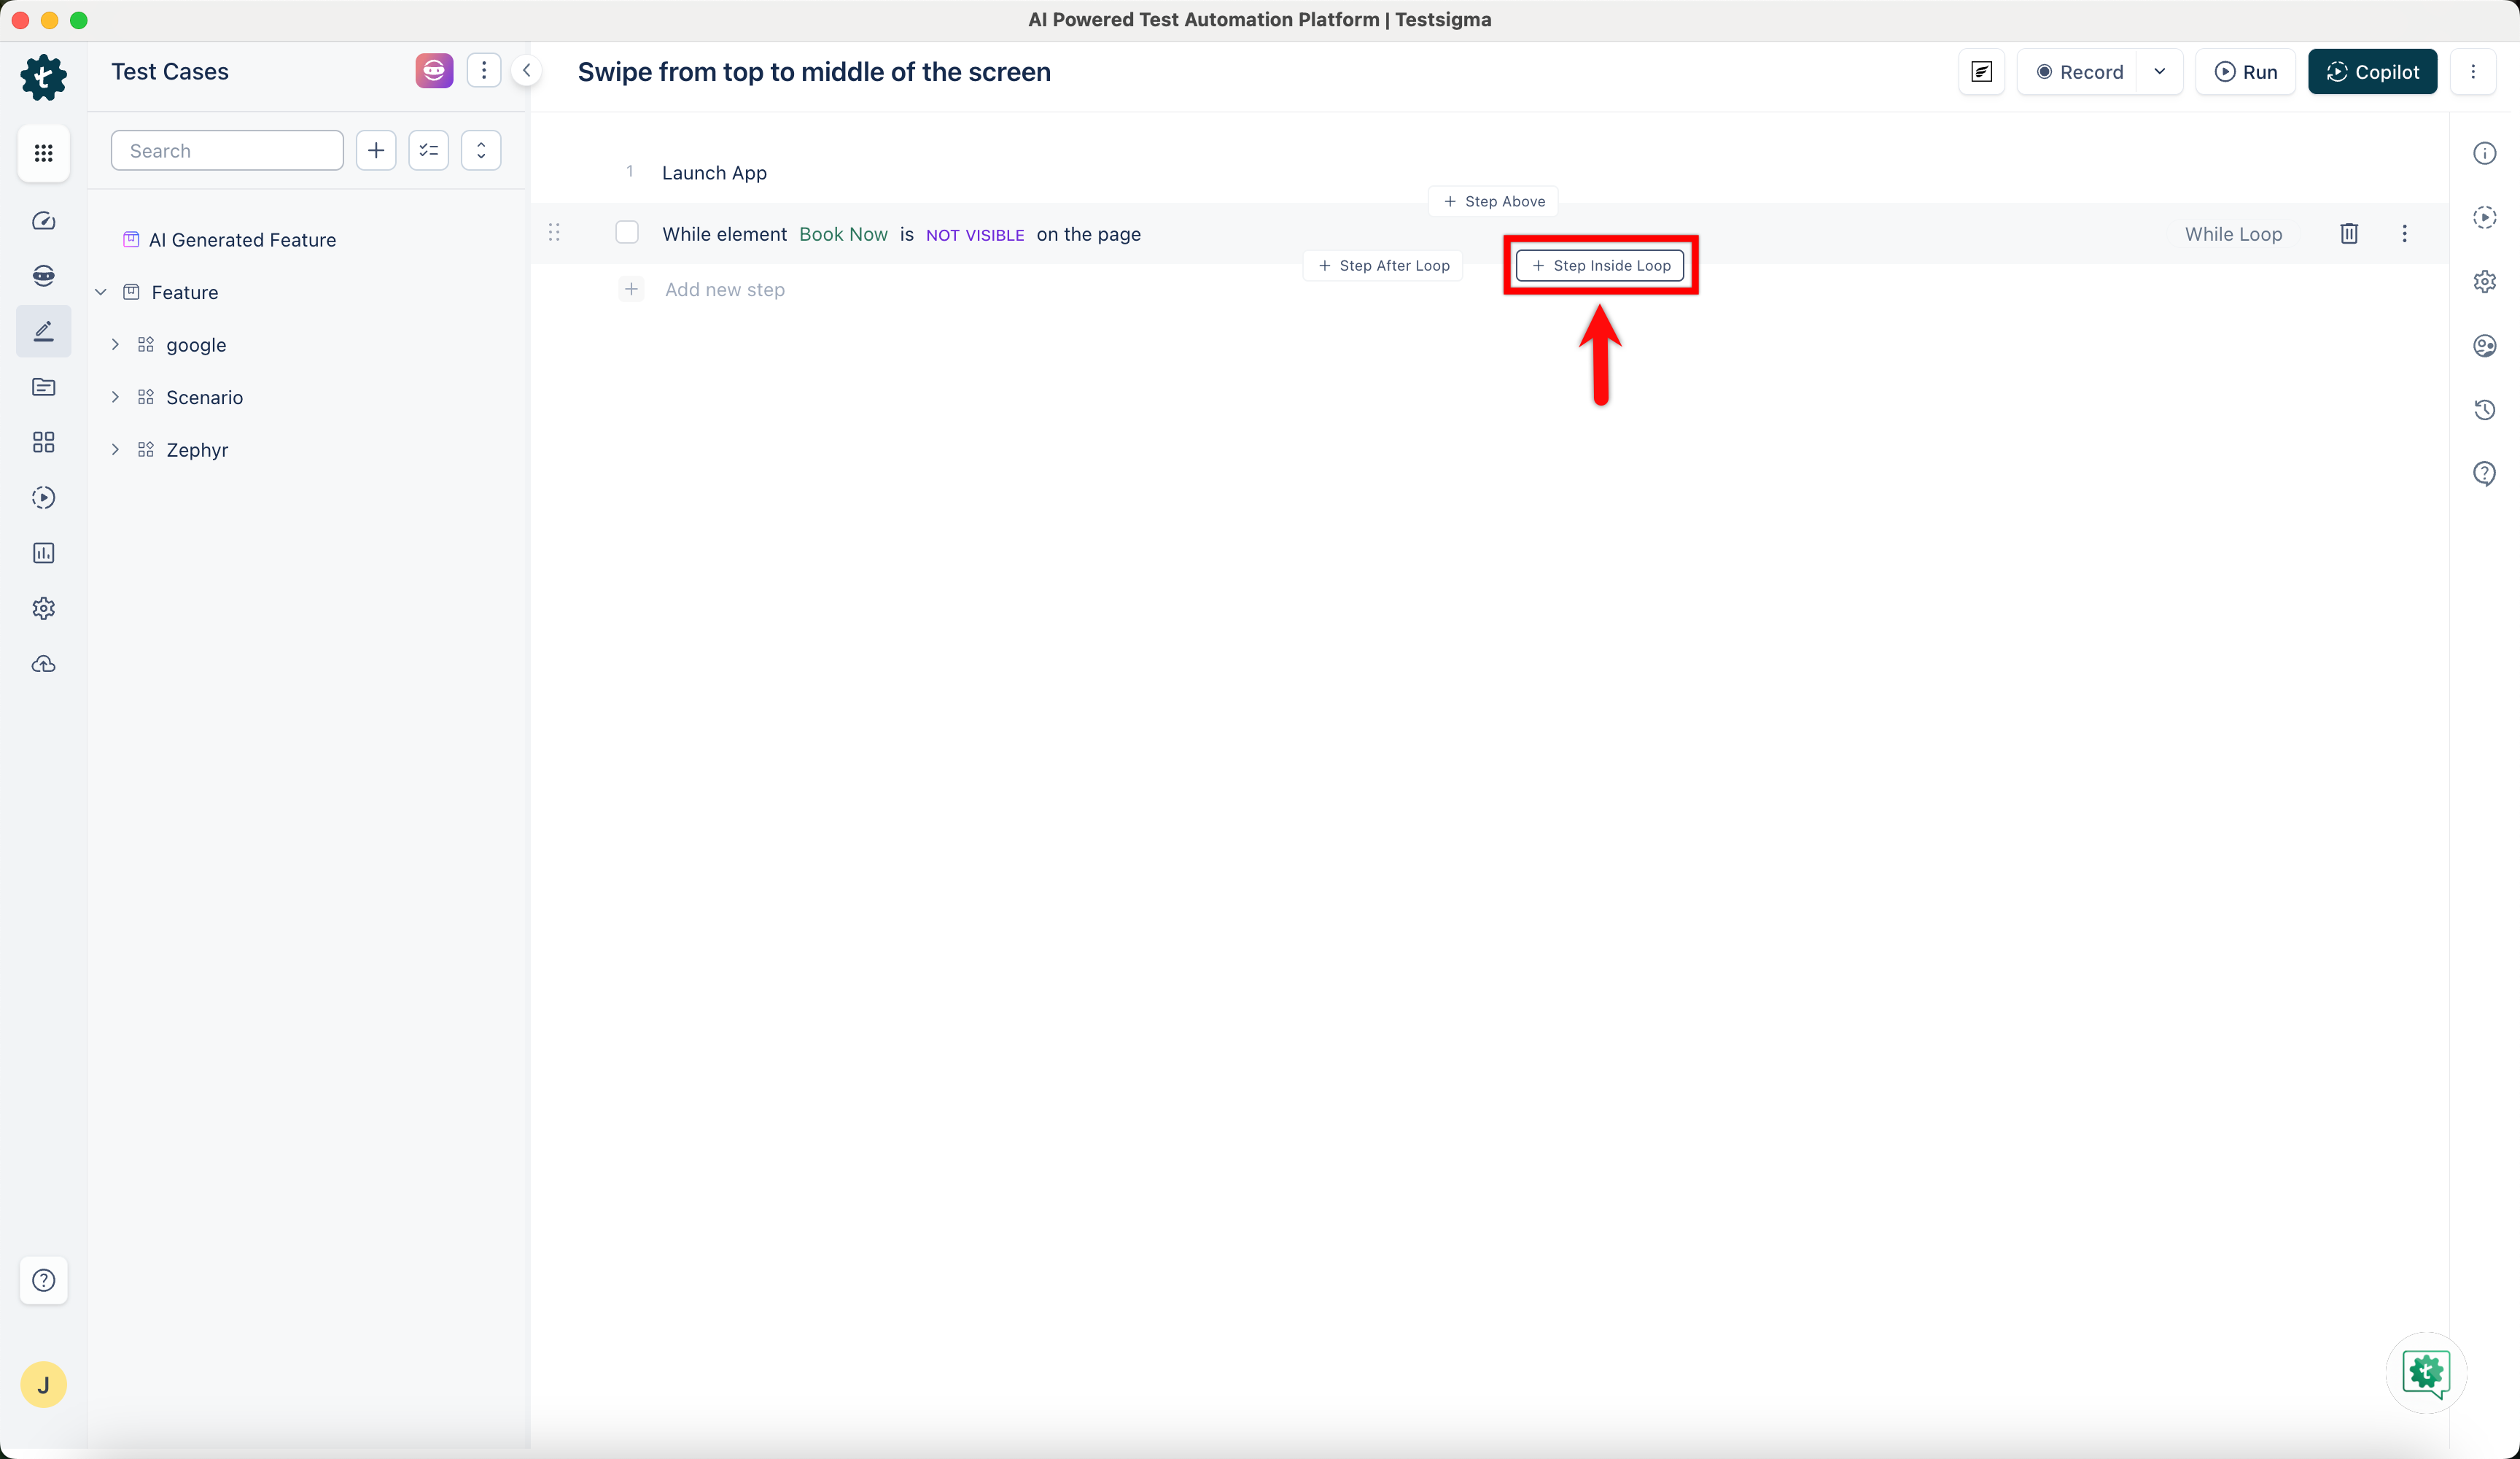
Task: Collapse the Feature folder chevron
Action: (x=101, y=293)
